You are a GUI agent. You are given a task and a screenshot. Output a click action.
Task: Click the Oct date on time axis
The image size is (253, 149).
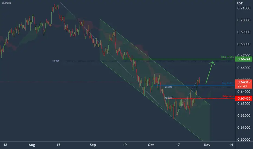[x=151, y=145]
